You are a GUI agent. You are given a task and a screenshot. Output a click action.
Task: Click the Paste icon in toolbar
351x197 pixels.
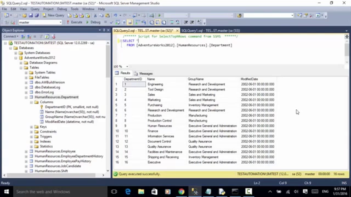pyautogui.click(x=107, y=16)
